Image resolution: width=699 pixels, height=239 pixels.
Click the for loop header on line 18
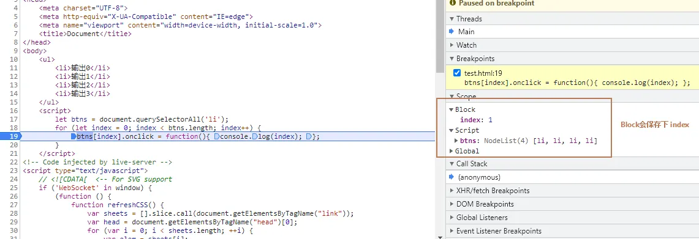point(158,128)
